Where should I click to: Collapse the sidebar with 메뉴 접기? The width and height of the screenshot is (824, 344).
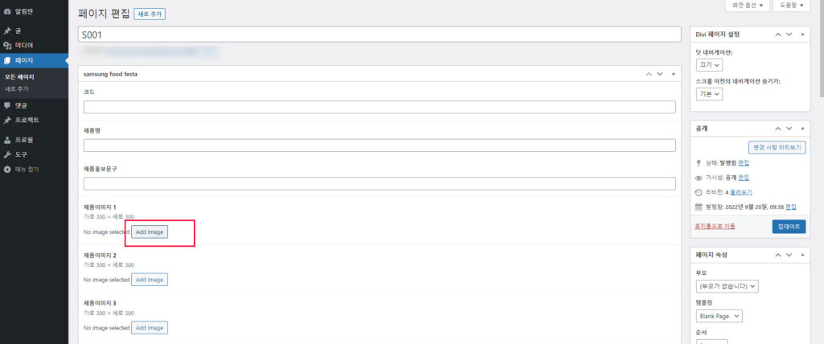[x=21, y=169]
